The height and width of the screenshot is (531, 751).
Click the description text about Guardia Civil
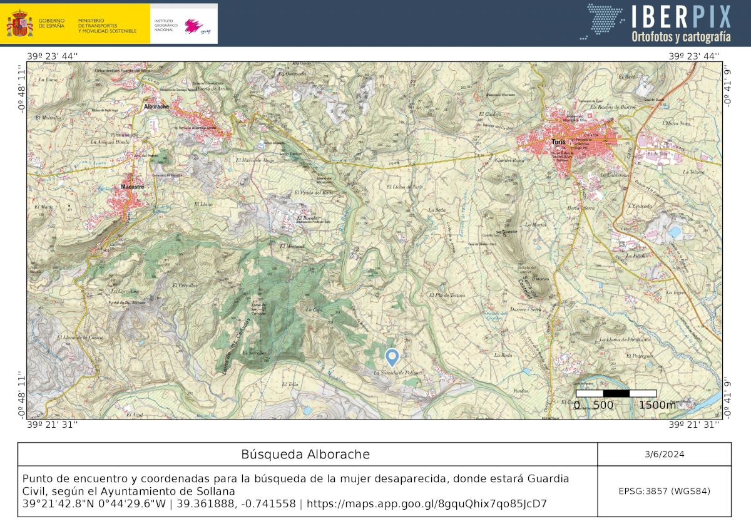(294, 485)
